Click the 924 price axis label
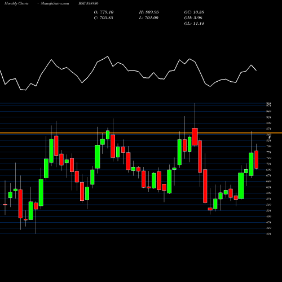Image resolution: width=282 pixels, height=282 pixels. pyautogui.click(x=269, y=117)
